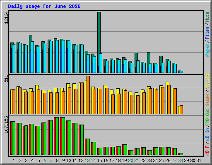Click day 1 on the x-axis

coord(14,160)
